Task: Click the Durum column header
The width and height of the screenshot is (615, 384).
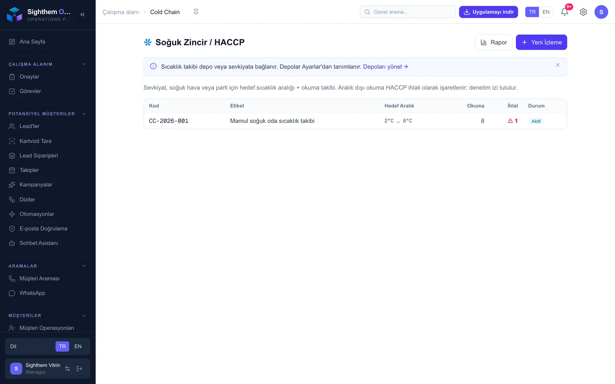Action: coord(536,106)
